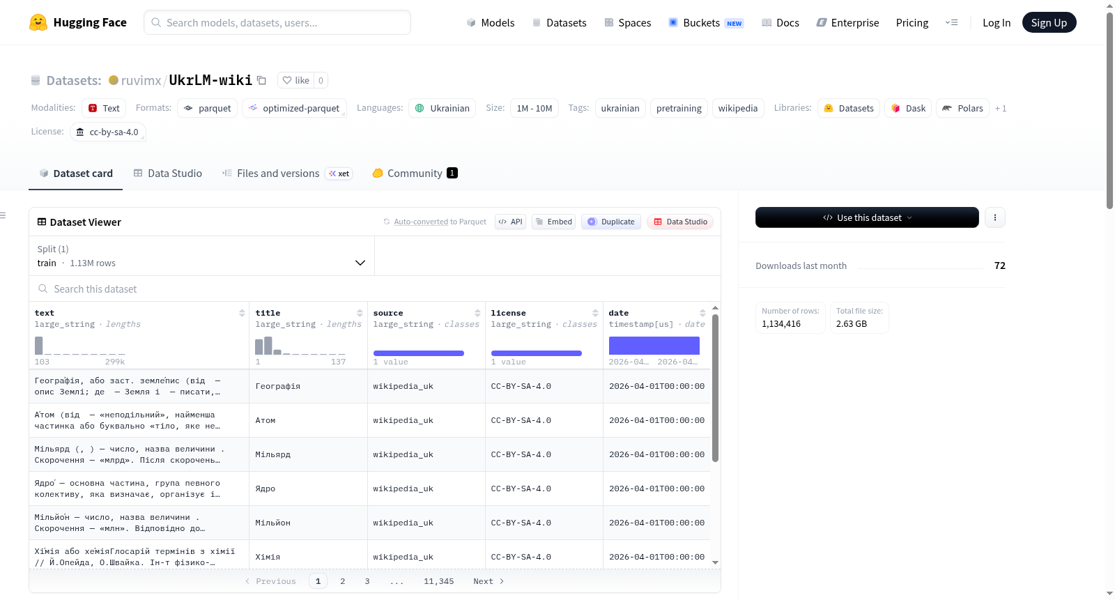1115x600 pixels.
Task: Select the Ядро title cell
Action: tap(308, 489)
